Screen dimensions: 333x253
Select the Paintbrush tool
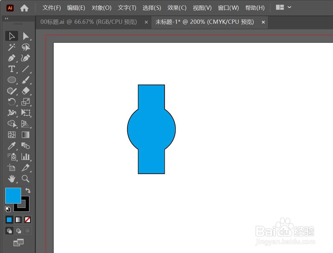tap(26, 80)
